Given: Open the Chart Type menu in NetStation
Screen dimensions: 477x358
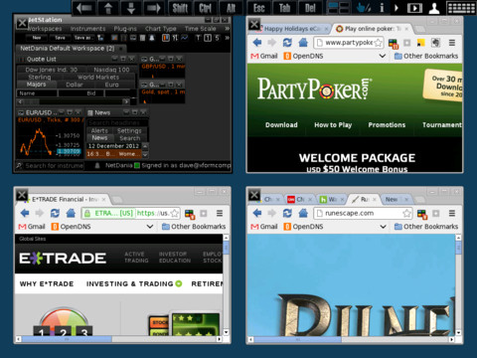Looking at the screenshot, I should pyautogui.click(x=160, y=29).
